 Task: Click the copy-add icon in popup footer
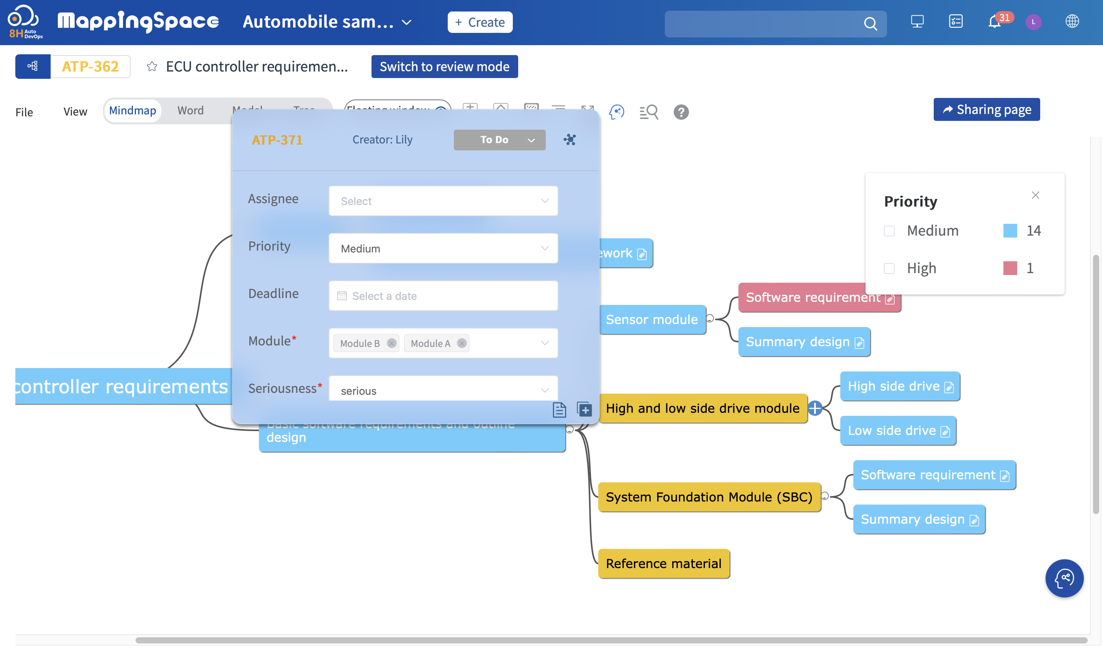point(584,410)
